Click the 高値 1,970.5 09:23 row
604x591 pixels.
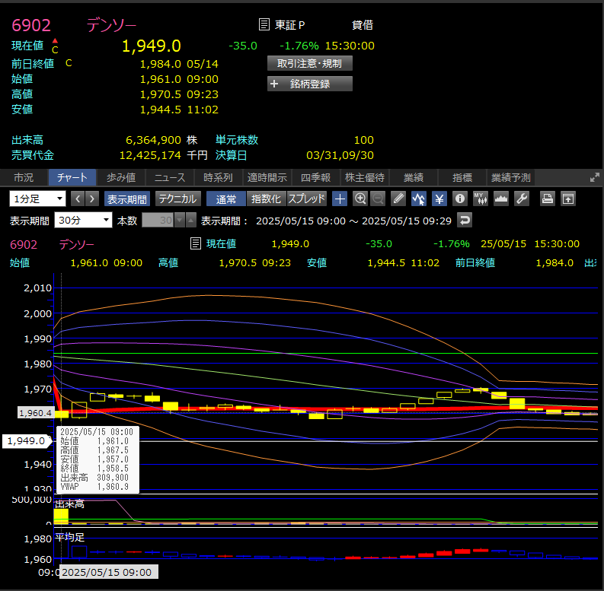pos(115,94)
